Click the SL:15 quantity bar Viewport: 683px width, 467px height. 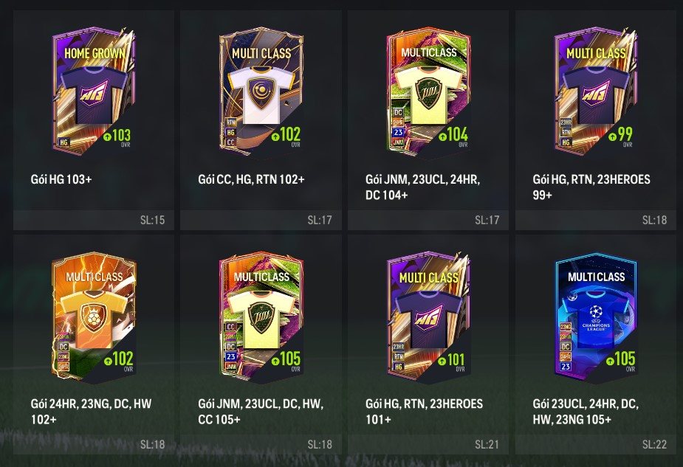94,221
